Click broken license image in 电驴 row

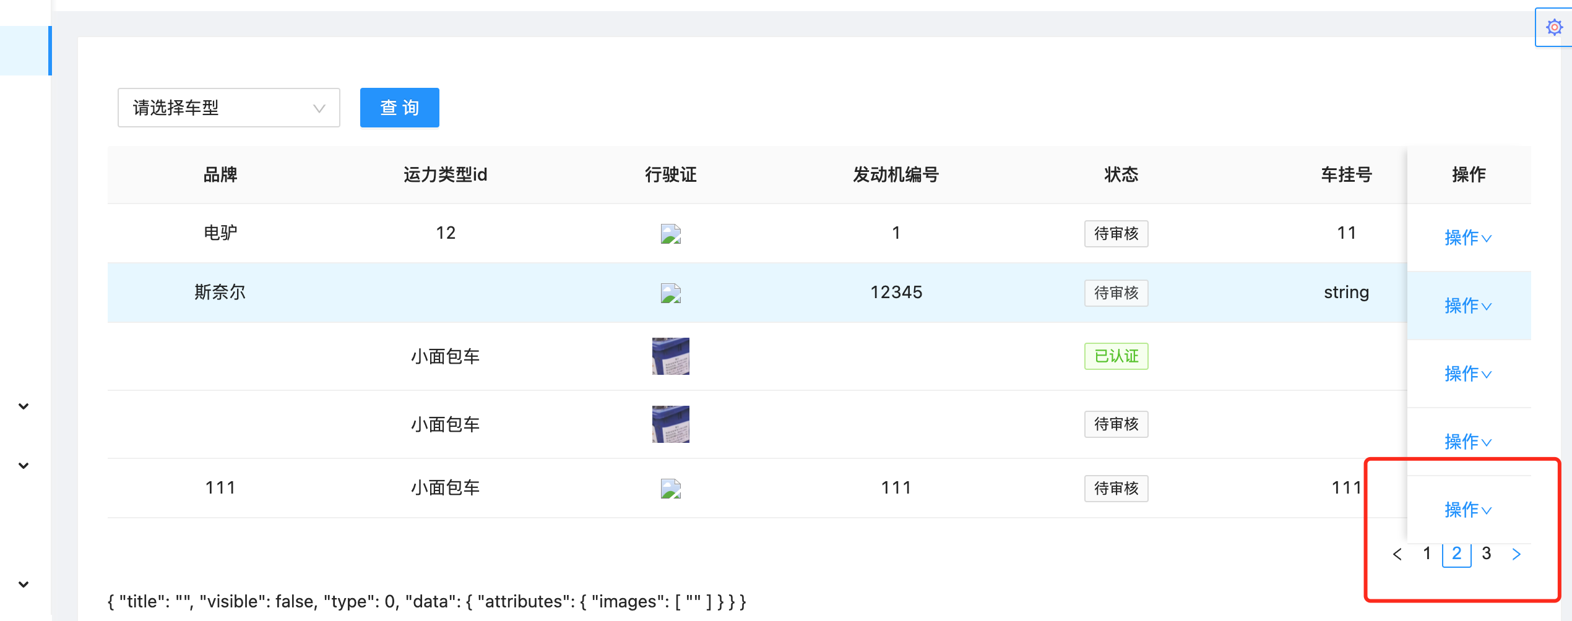pyautogui.click(x=671, y=234)
